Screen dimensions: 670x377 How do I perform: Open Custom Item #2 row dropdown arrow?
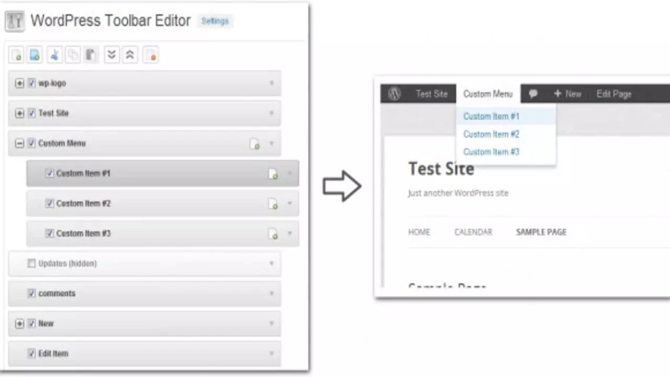289,203
